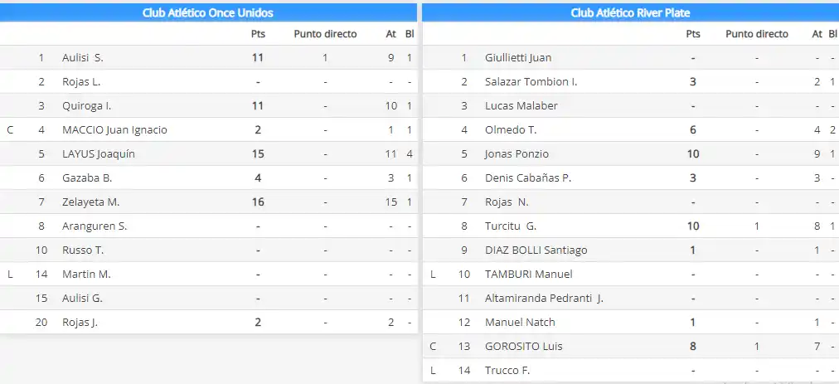The height and width of the screenshot is (384, 839).
Task: Click on Jonas Ponzio
Action: click(x=516, y=154)
